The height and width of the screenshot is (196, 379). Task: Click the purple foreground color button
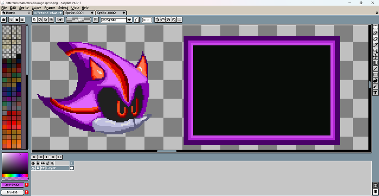click(12, 185)
